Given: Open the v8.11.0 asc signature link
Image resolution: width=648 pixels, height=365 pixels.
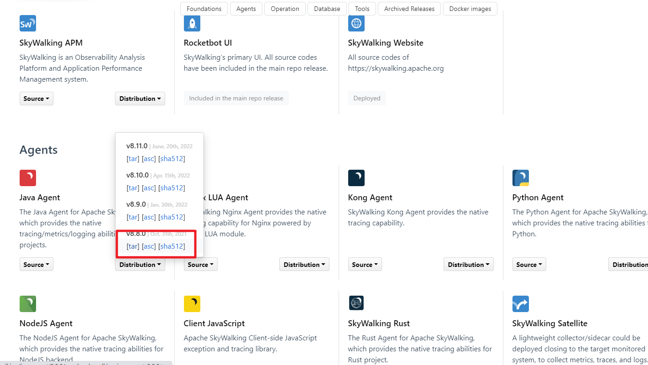Looking at the screenshot, I should (149, 159).
